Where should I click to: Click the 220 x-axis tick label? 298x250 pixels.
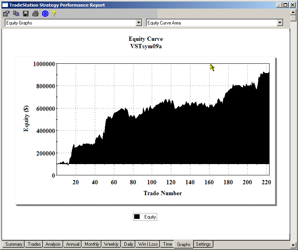click(266, 182)
